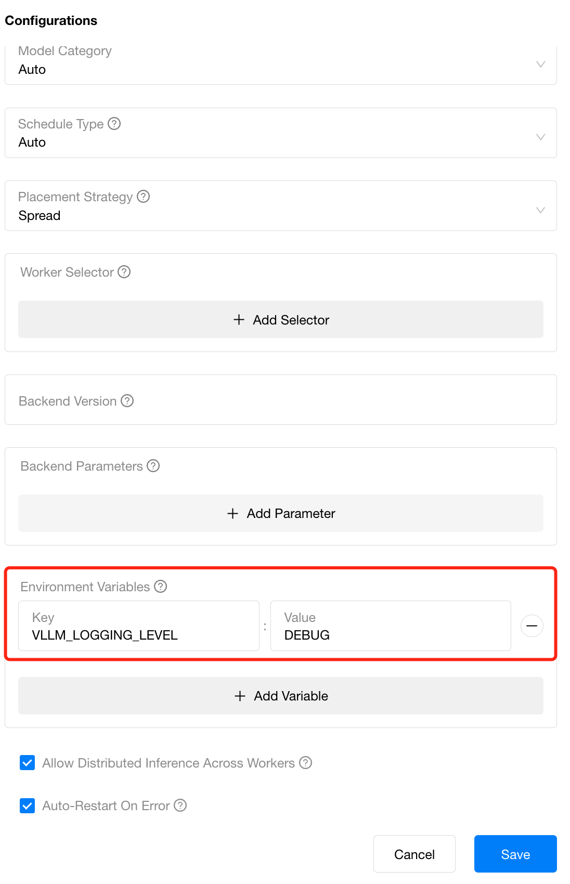570x884 pixels.
Task: Click the Add Parameter button
Action: [281, 513]
